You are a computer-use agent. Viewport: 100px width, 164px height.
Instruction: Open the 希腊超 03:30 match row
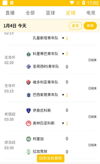coord(51,117)
